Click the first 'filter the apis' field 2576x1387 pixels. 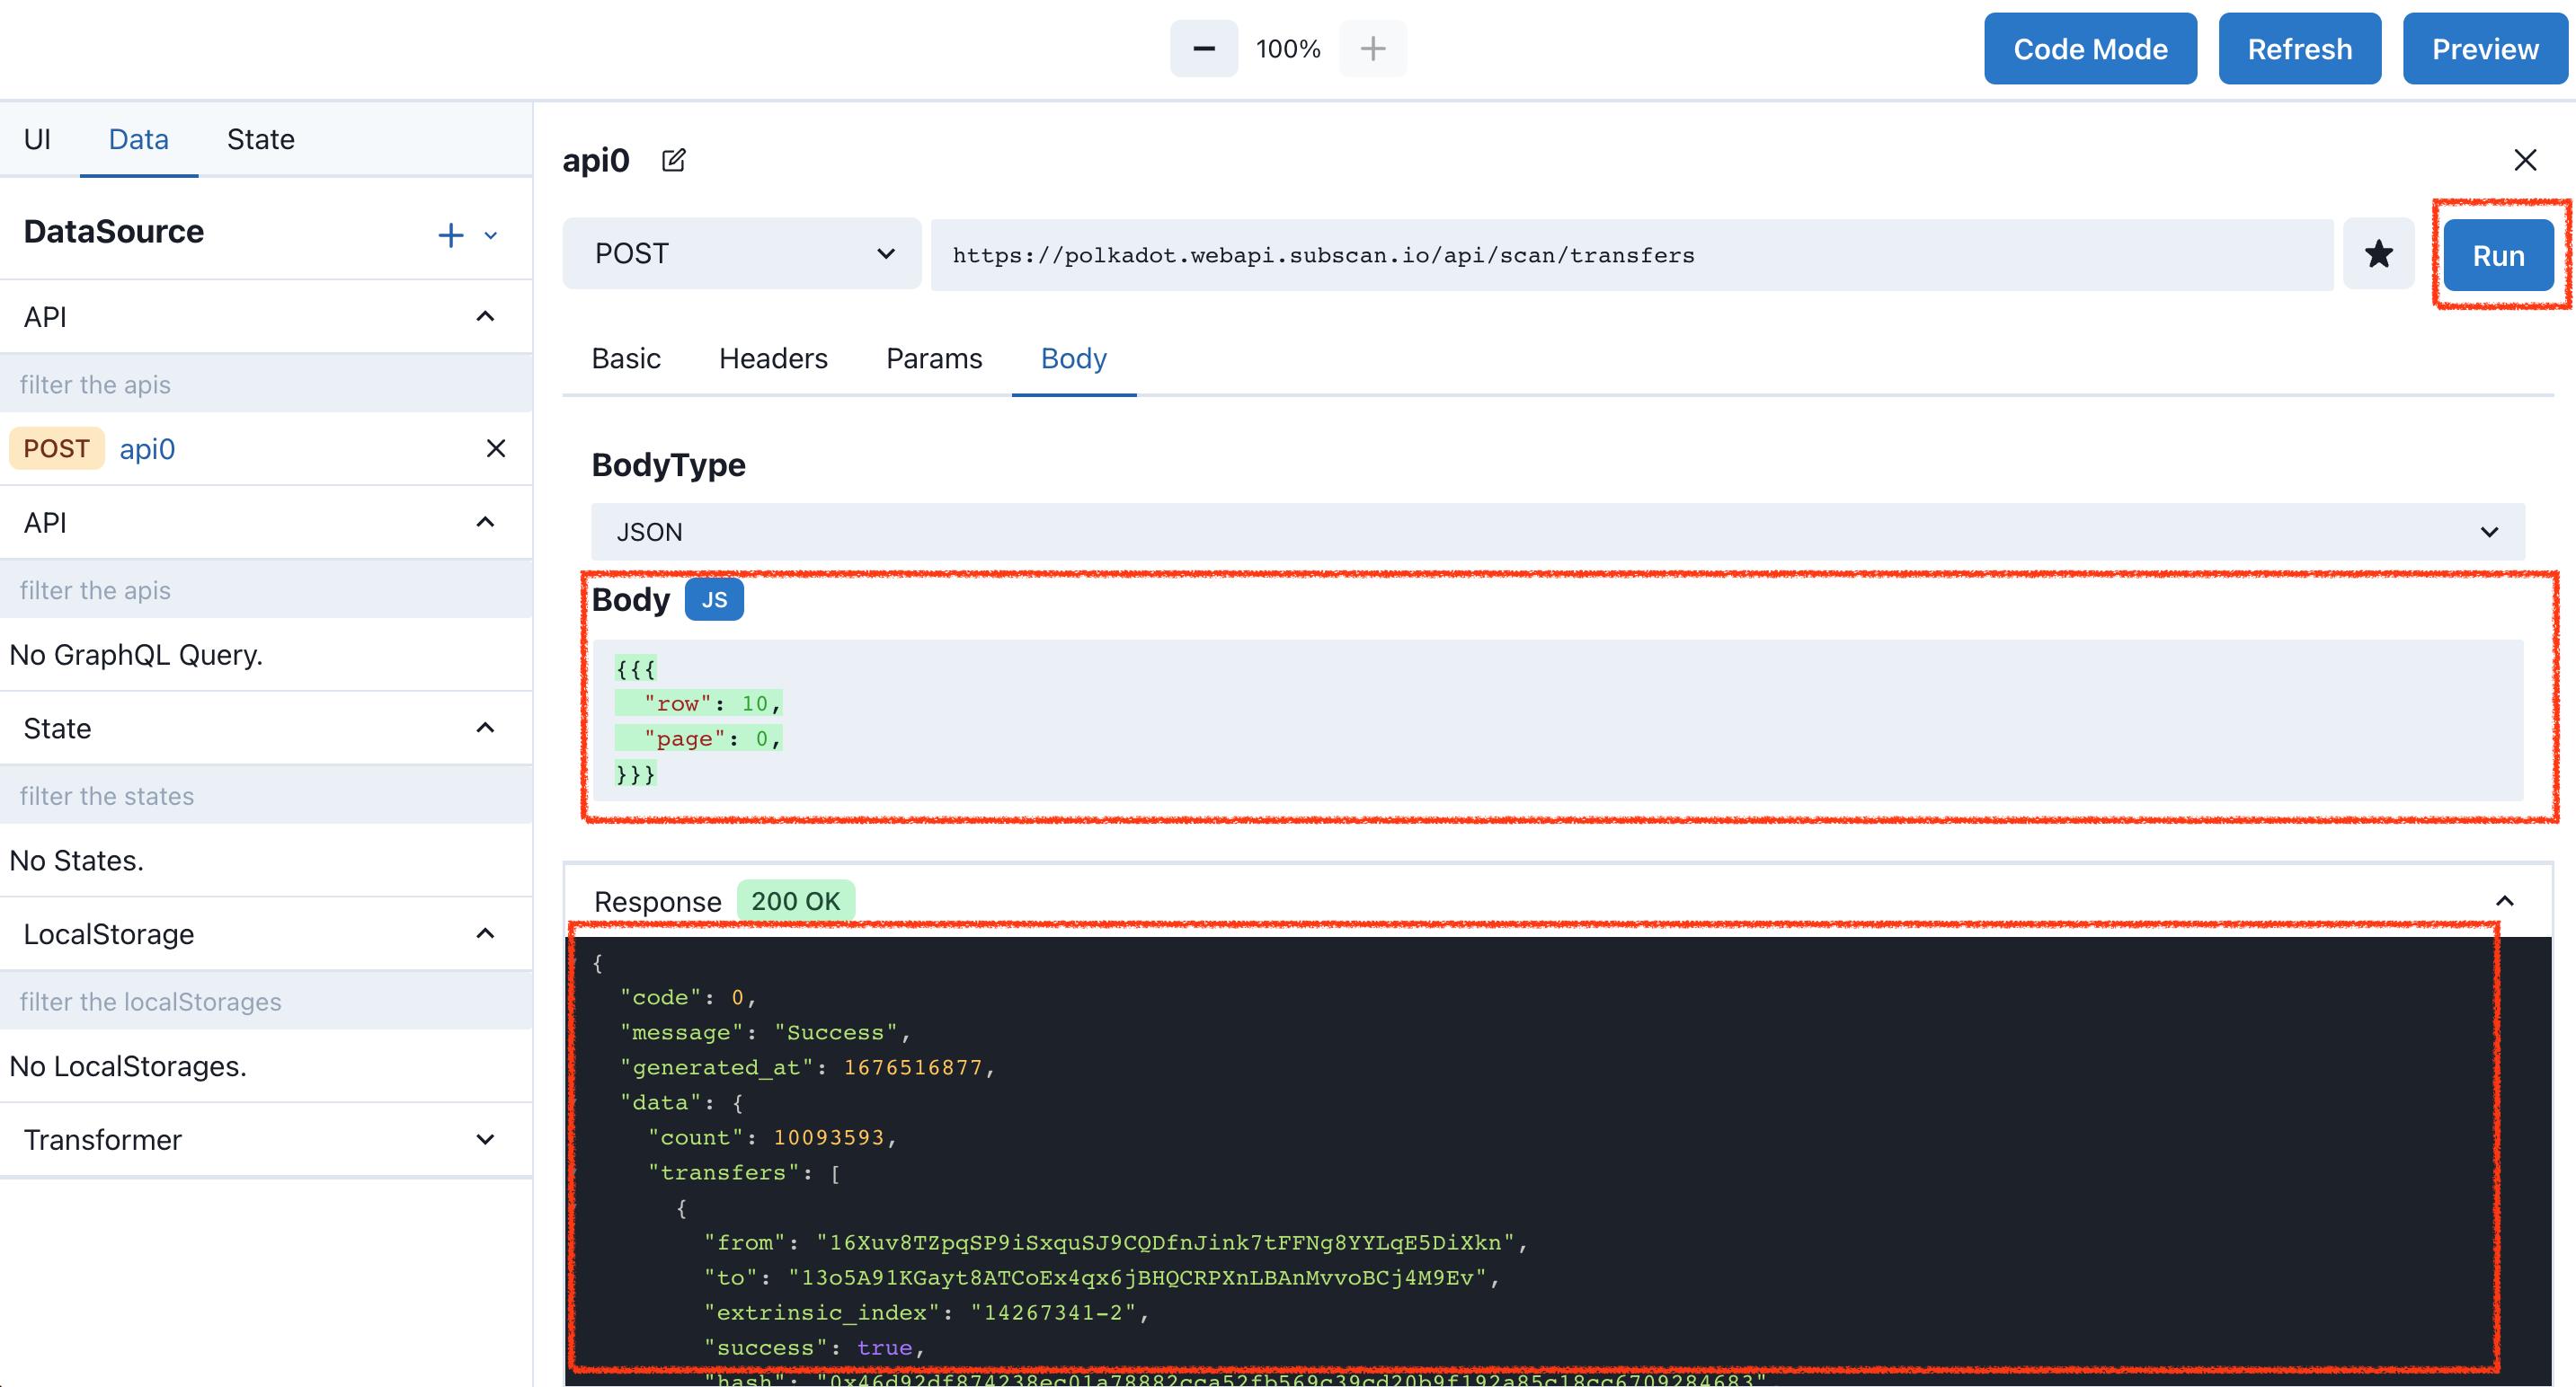point(266,384)
